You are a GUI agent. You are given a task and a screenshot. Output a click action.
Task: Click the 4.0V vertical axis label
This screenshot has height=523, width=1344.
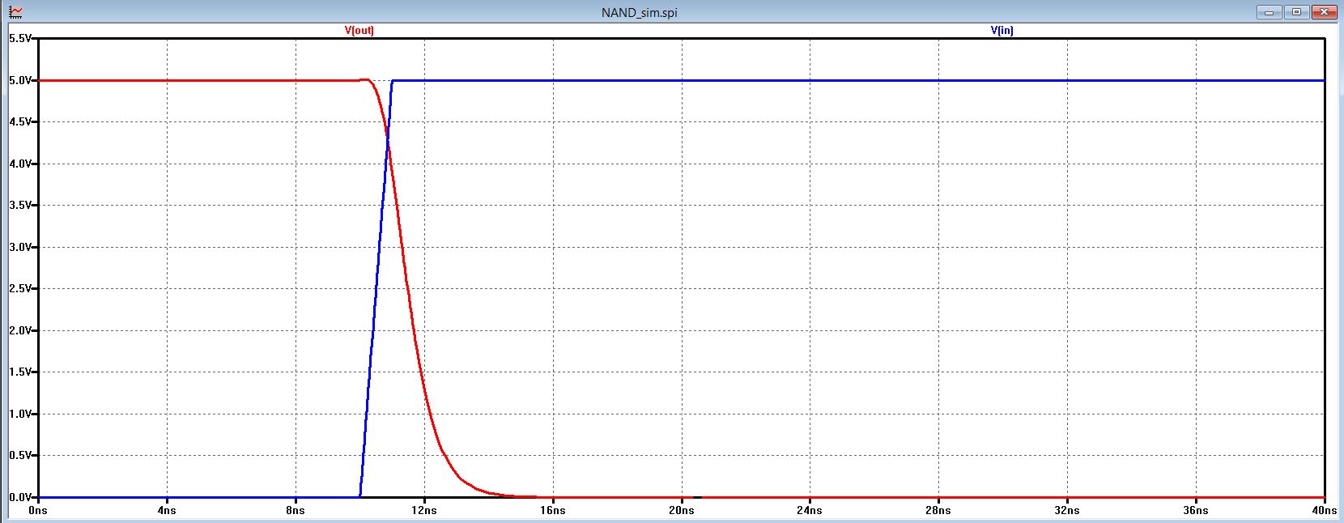click(x=19, y=164)
